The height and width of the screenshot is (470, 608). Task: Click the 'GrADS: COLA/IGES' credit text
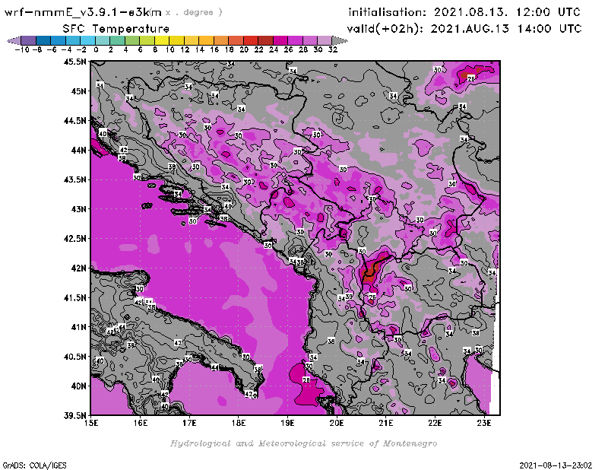point(34,465)
